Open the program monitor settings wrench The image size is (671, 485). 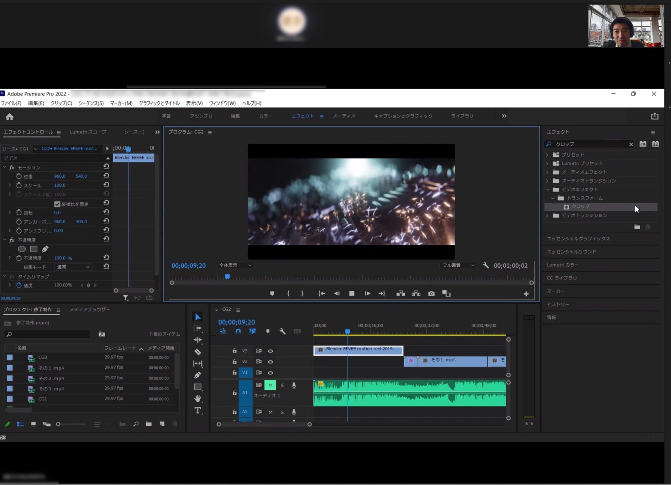pyautogui.click(x=486, y=266)
